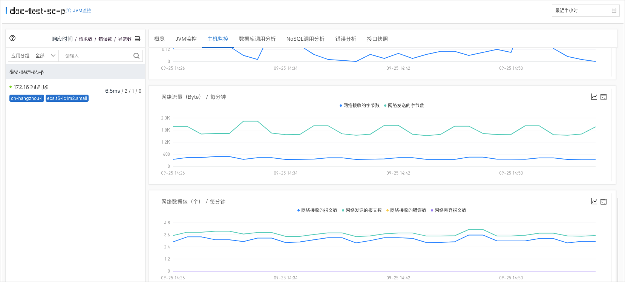Open calendar alert icon for 网络流量 panel
Screen dimensions: 625x282
pos(604,97)
